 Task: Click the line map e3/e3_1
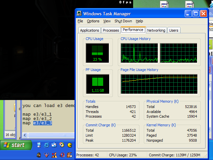click(37, 114)
